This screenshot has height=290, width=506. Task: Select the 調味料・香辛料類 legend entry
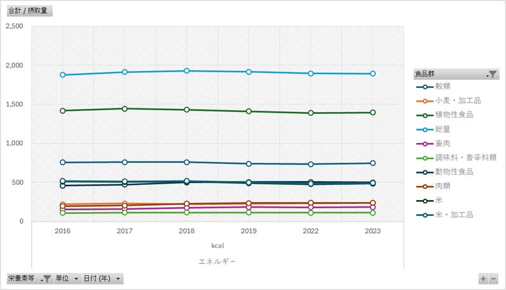(x=466, y=158)
